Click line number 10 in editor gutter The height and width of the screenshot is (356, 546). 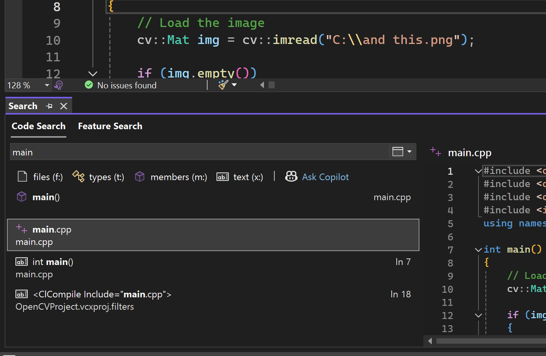point(53,40)
